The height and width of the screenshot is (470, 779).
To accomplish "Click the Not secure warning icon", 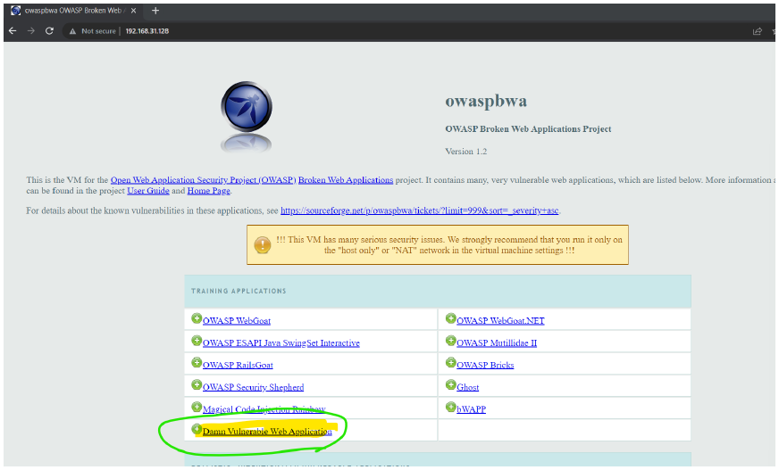I will [72, 31].
